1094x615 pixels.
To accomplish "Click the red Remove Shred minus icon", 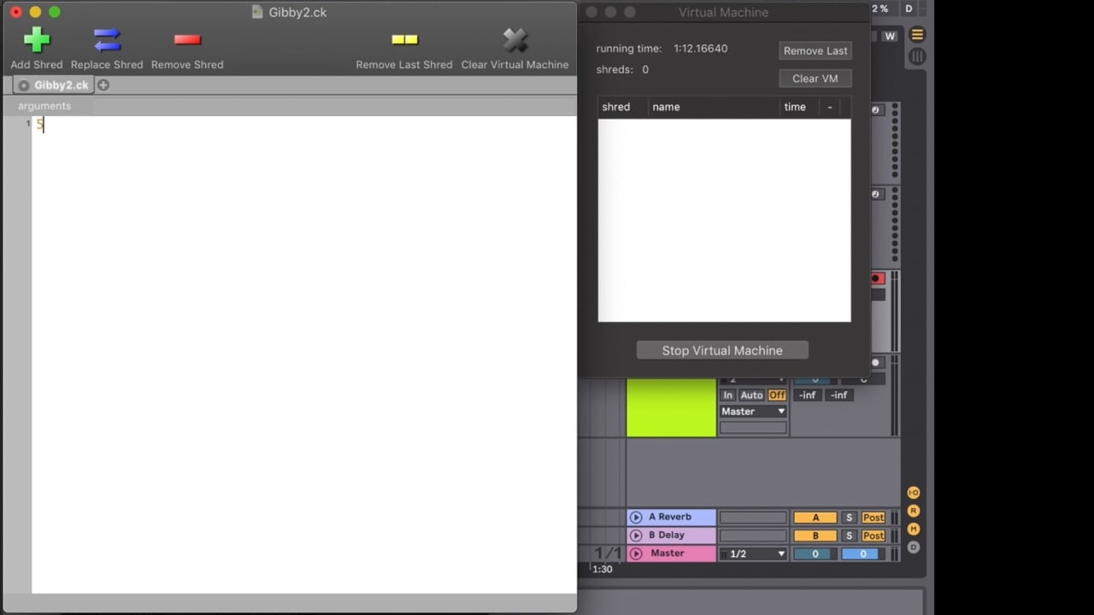I will [187, 39].
